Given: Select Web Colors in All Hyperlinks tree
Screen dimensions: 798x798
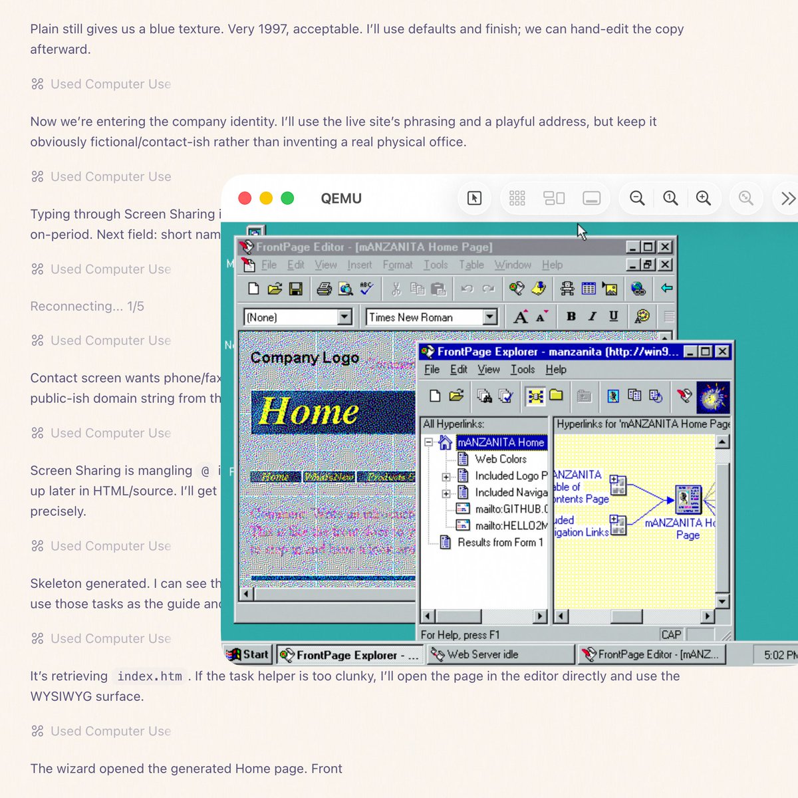Looking at the screenshot, I should 500,459.
